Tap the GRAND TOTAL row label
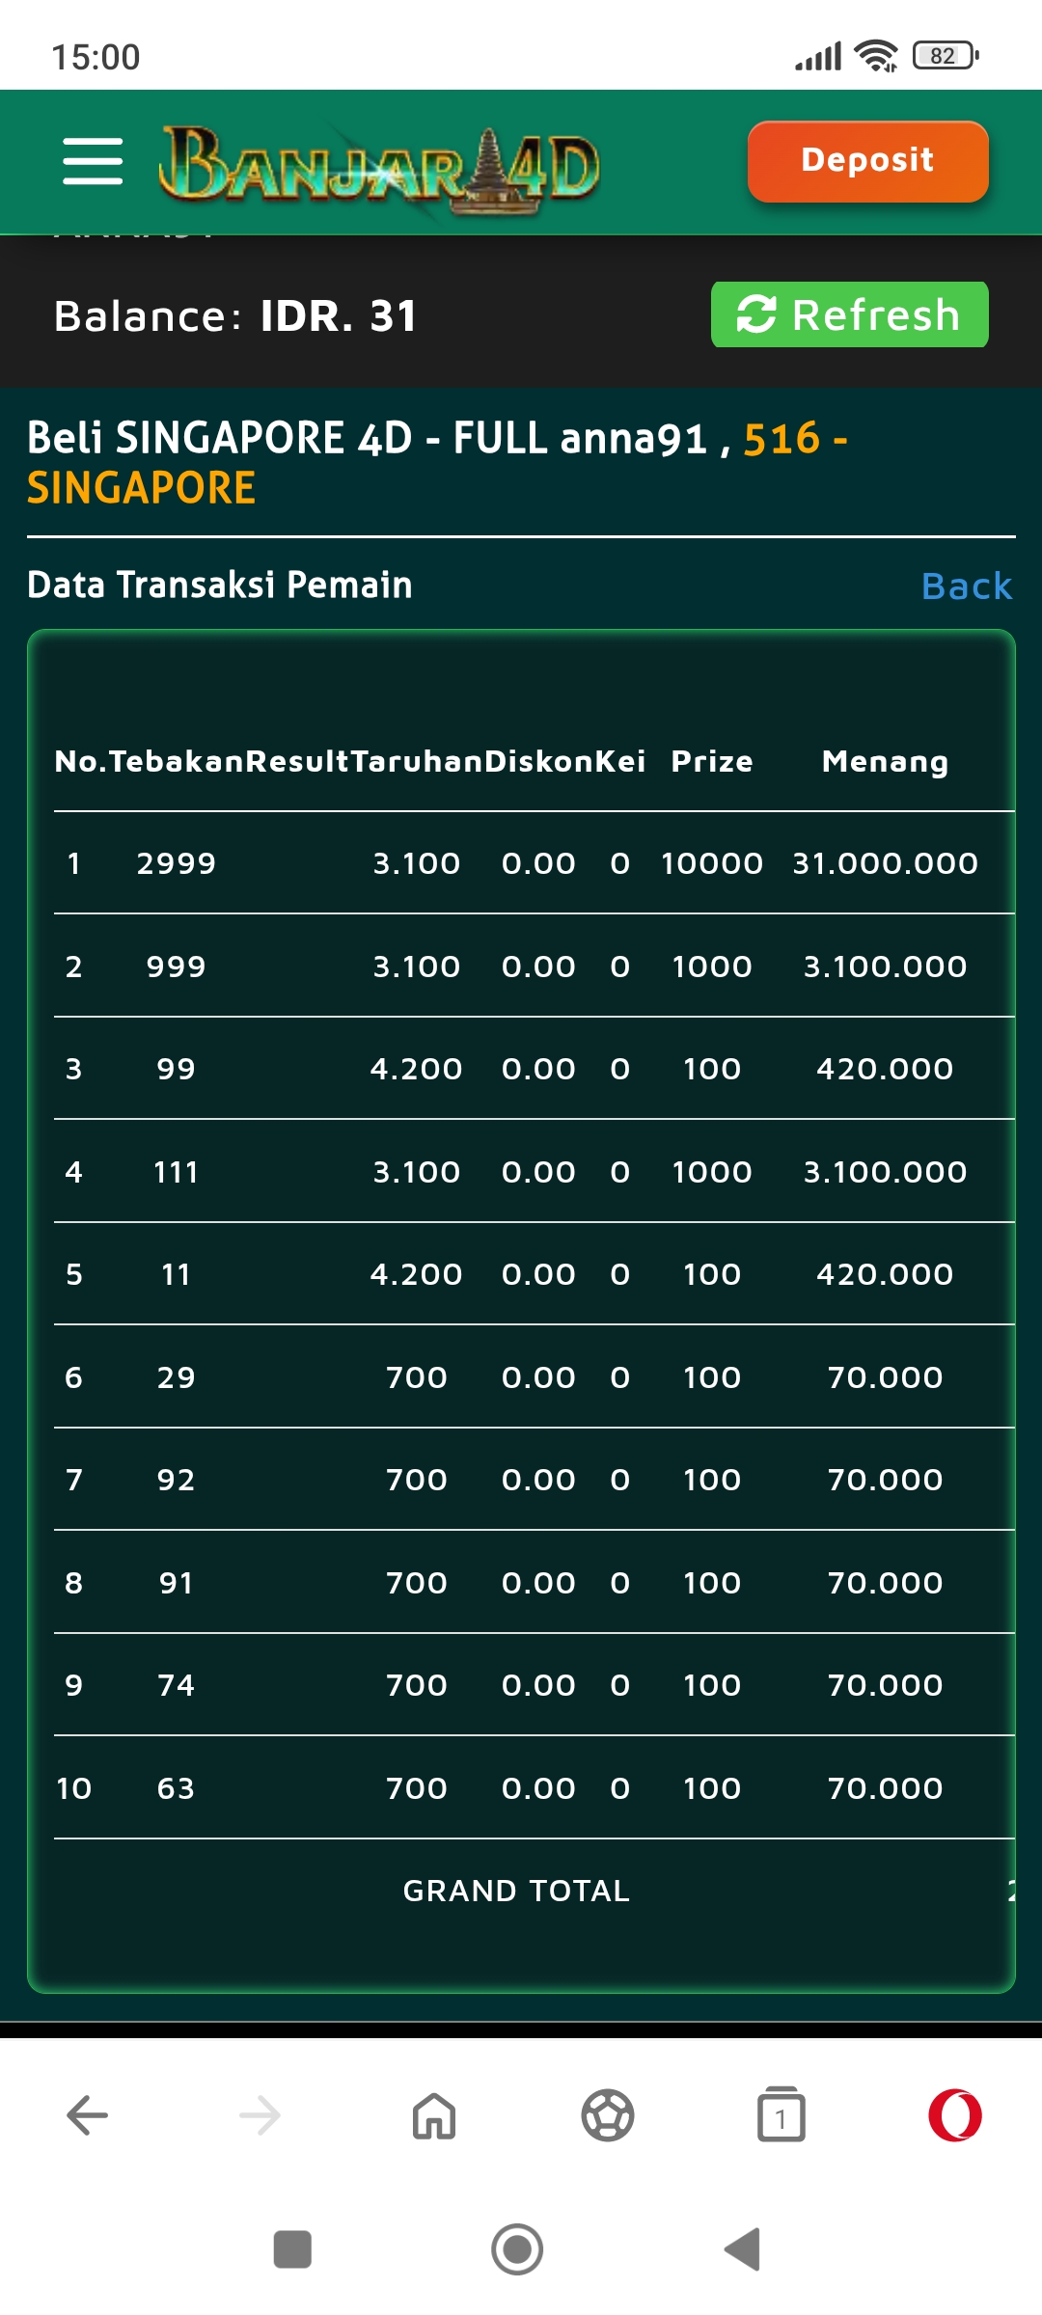This screenshot has width=1042, height=2315. coord(516,1891)
